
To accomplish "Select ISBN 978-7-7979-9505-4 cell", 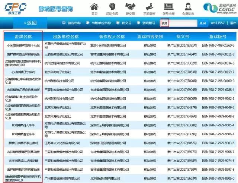I will pos(218,125).
